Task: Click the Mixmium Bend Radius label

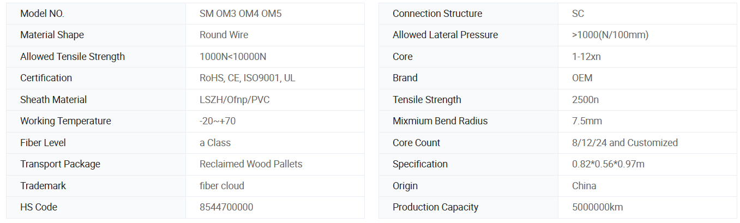Action: tap(440, 121)
